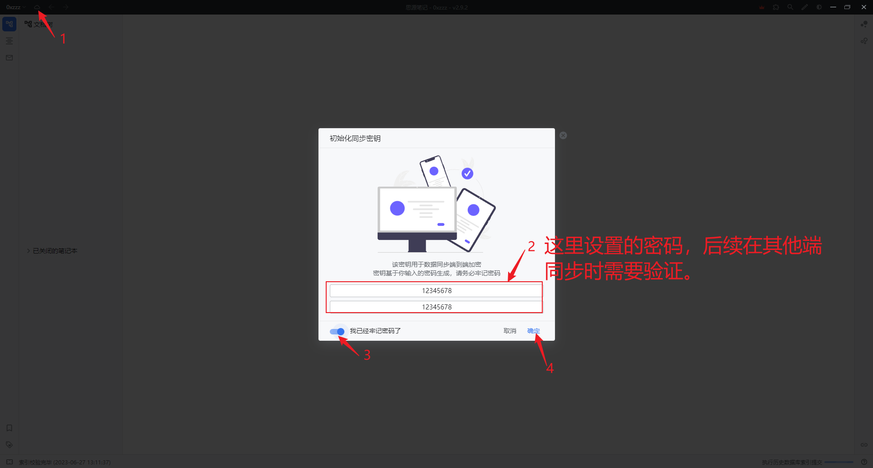Image resolution: width=873 pixels, height=468 pixels.
Task: Open the outline panel icon
Action: (x=9, y=41)
